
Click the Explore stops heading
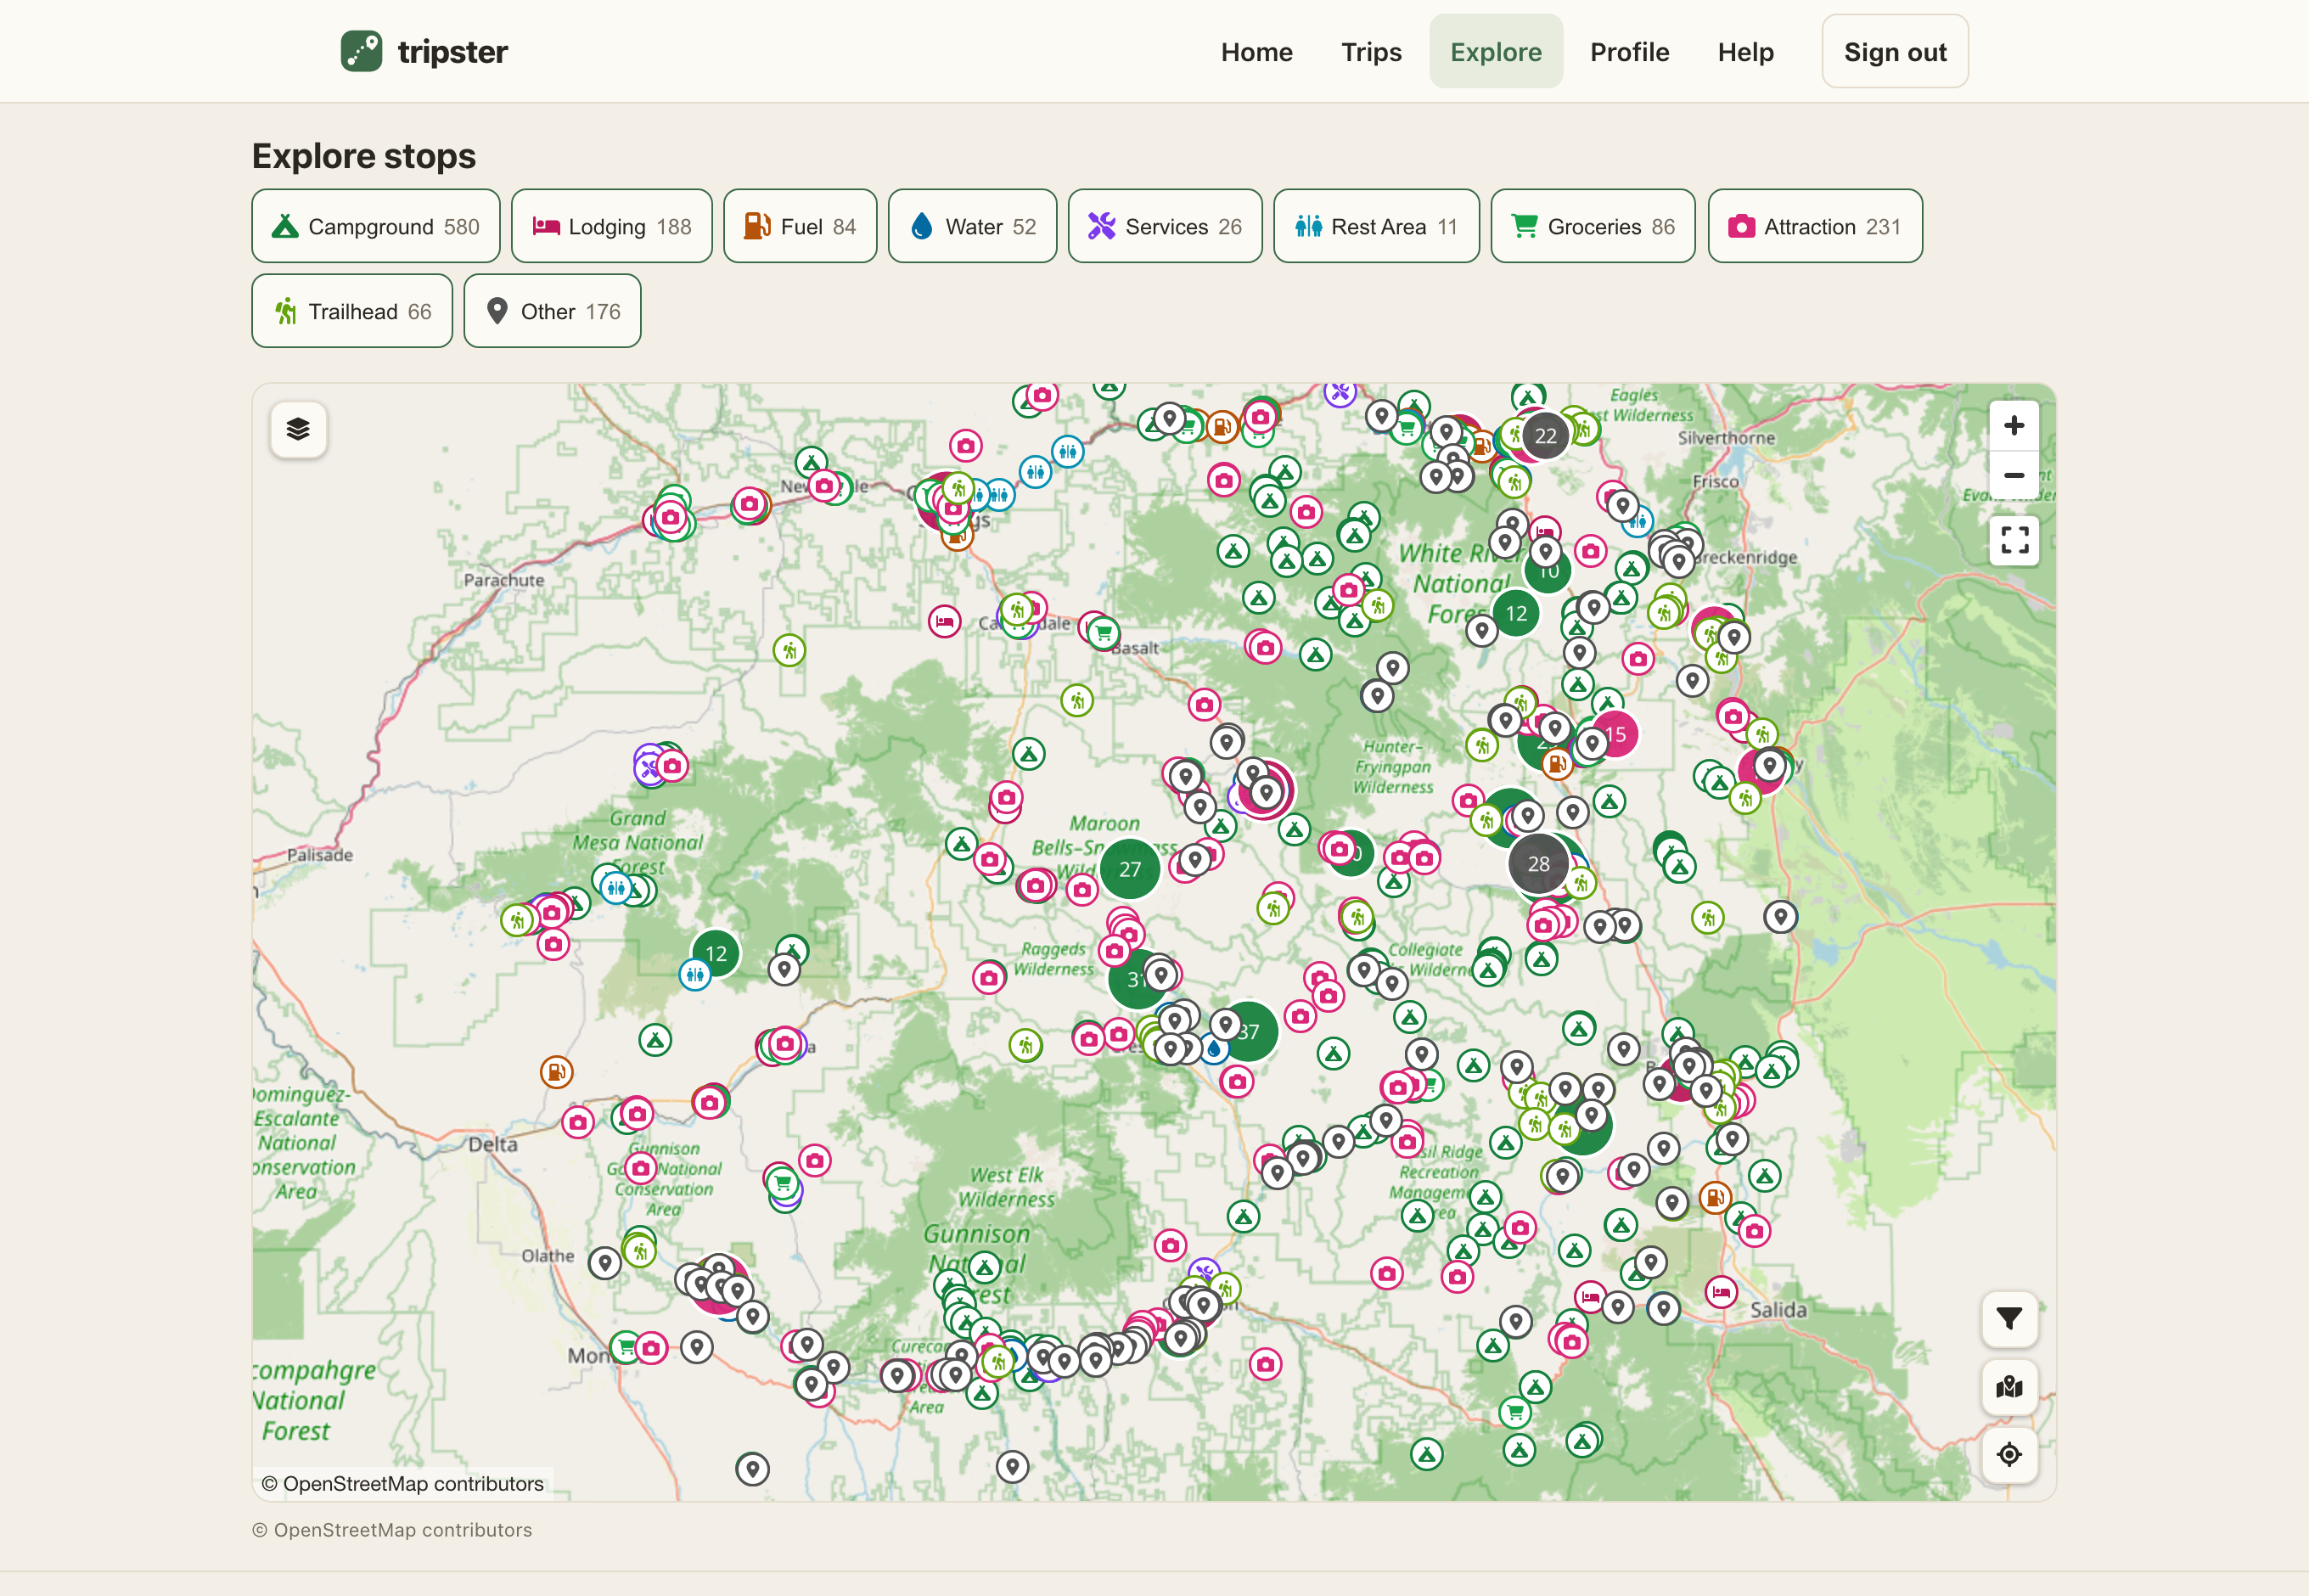point(364,156)
